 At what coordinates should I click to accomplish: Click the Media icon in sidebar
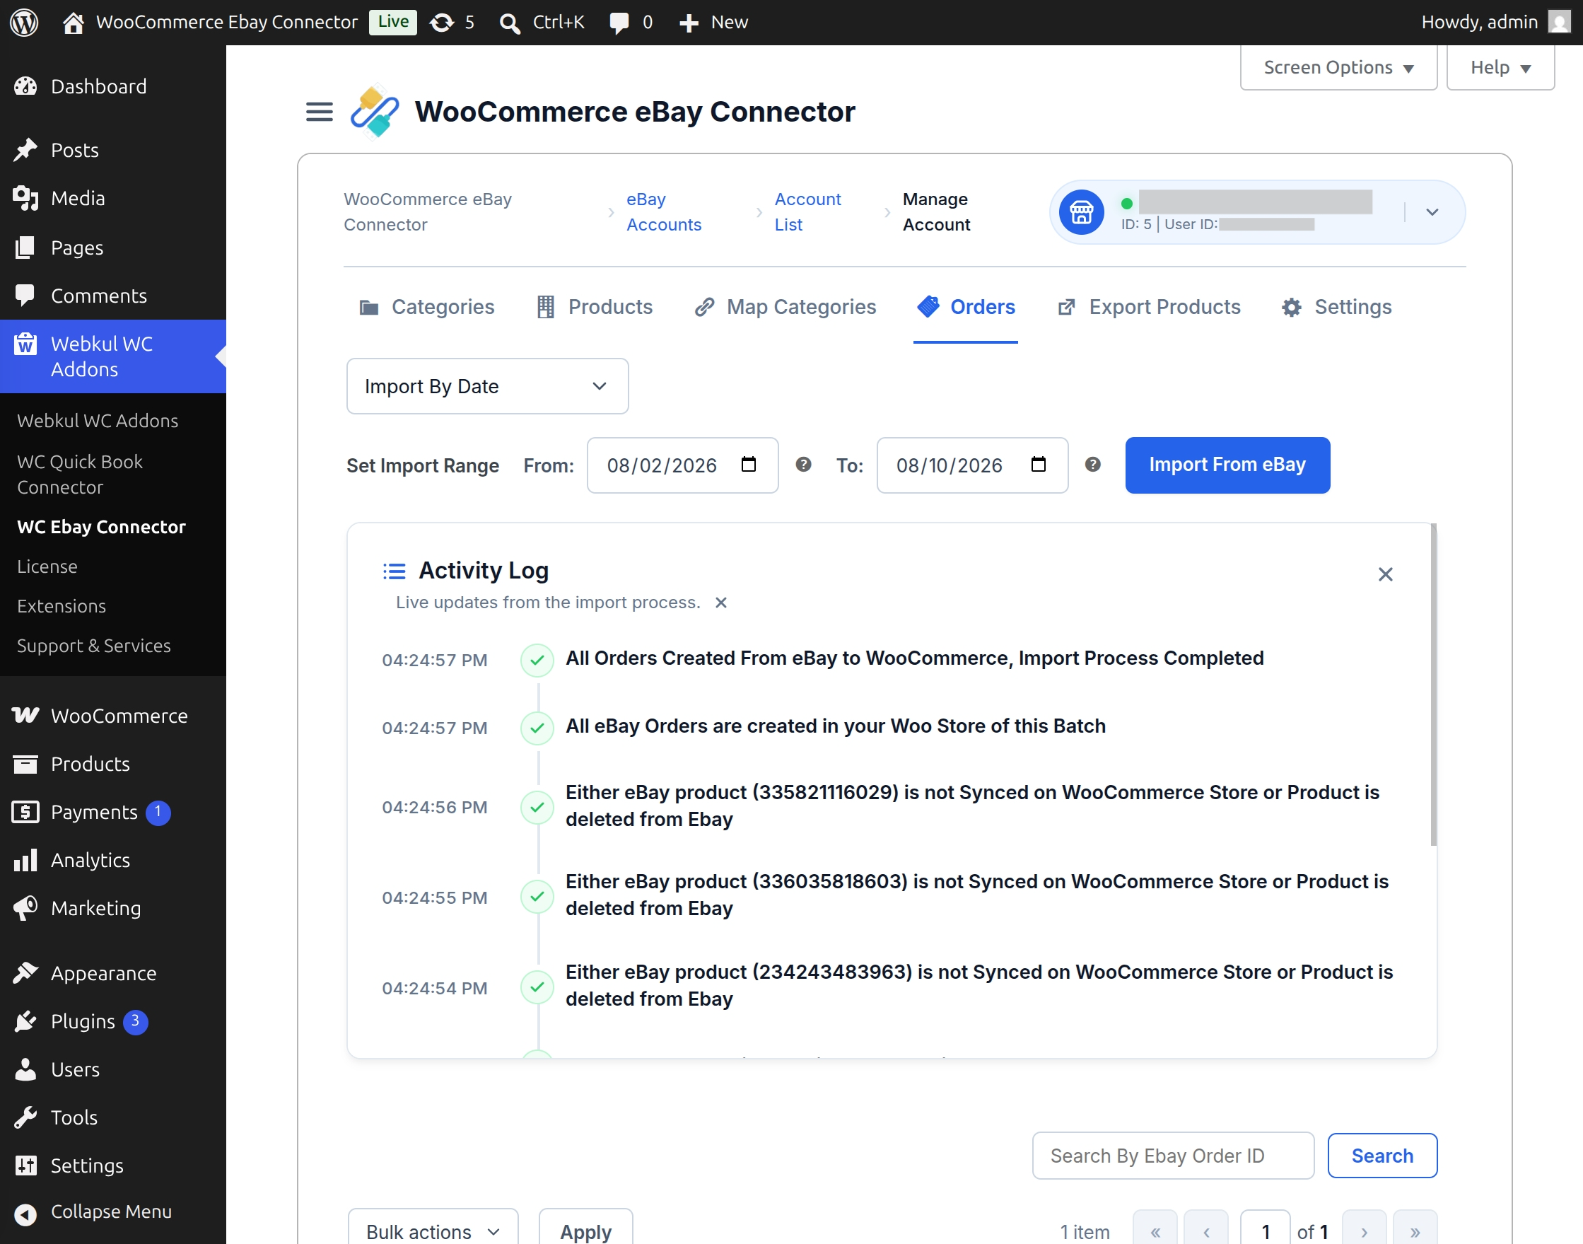coord(25,198)
